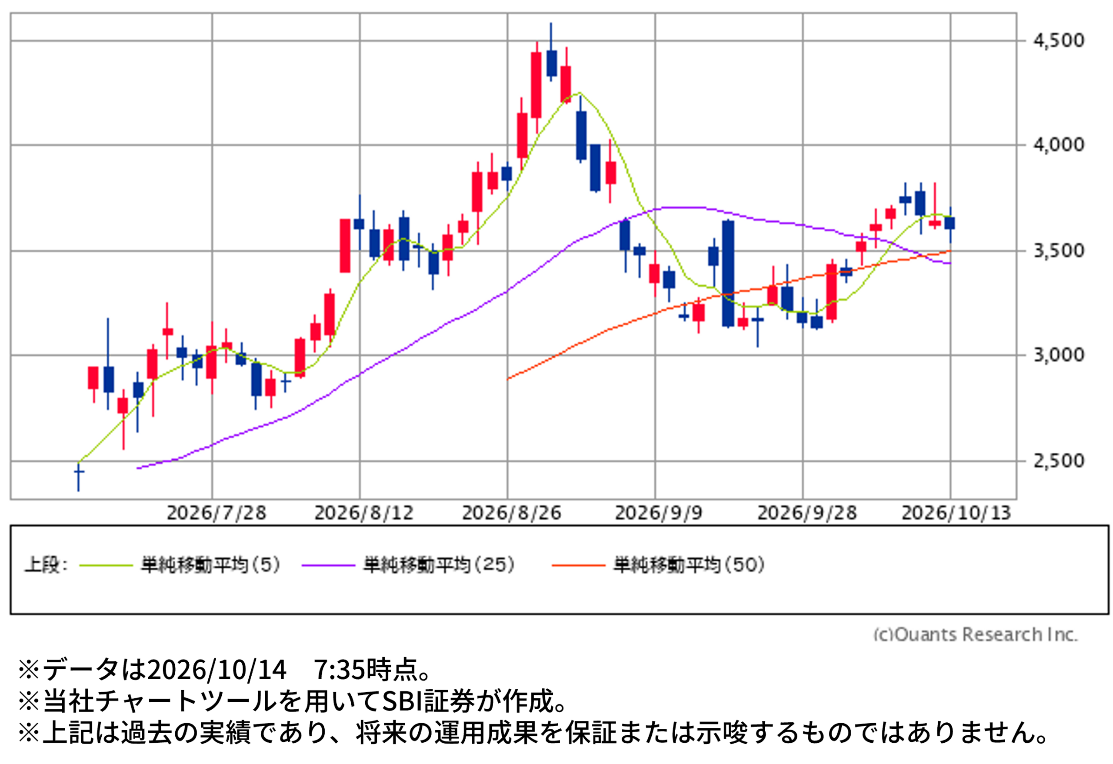Click the orange line swatch for 単純移動平均(50)

click(579, 566)
